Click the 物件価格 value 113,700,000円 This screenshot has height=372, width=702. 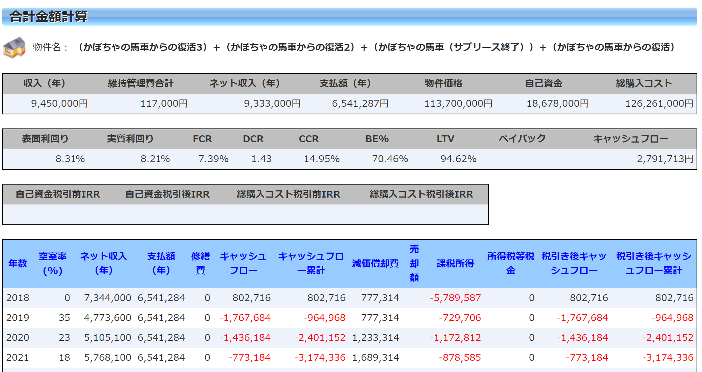pos(458,104)
